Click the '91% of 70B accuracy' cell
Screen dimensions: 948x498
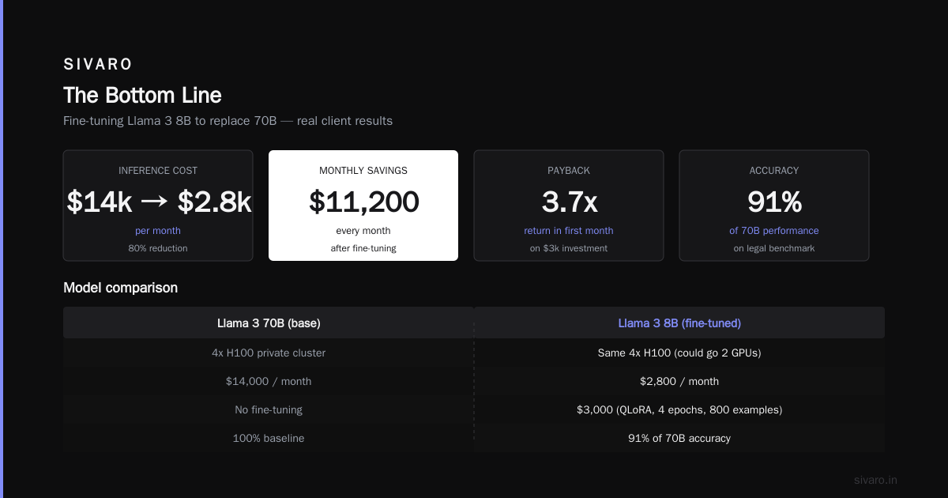679,438
